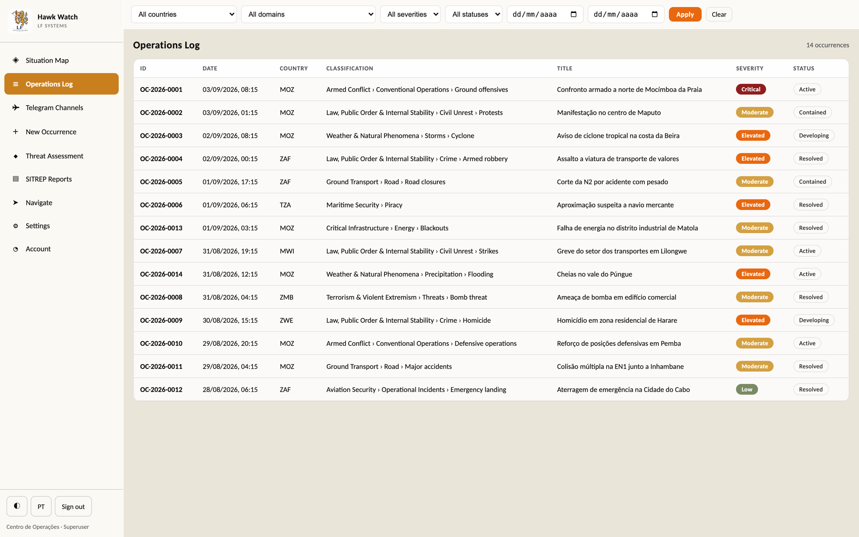
Task: Focus the start date input field
Action: pos(545,14)
